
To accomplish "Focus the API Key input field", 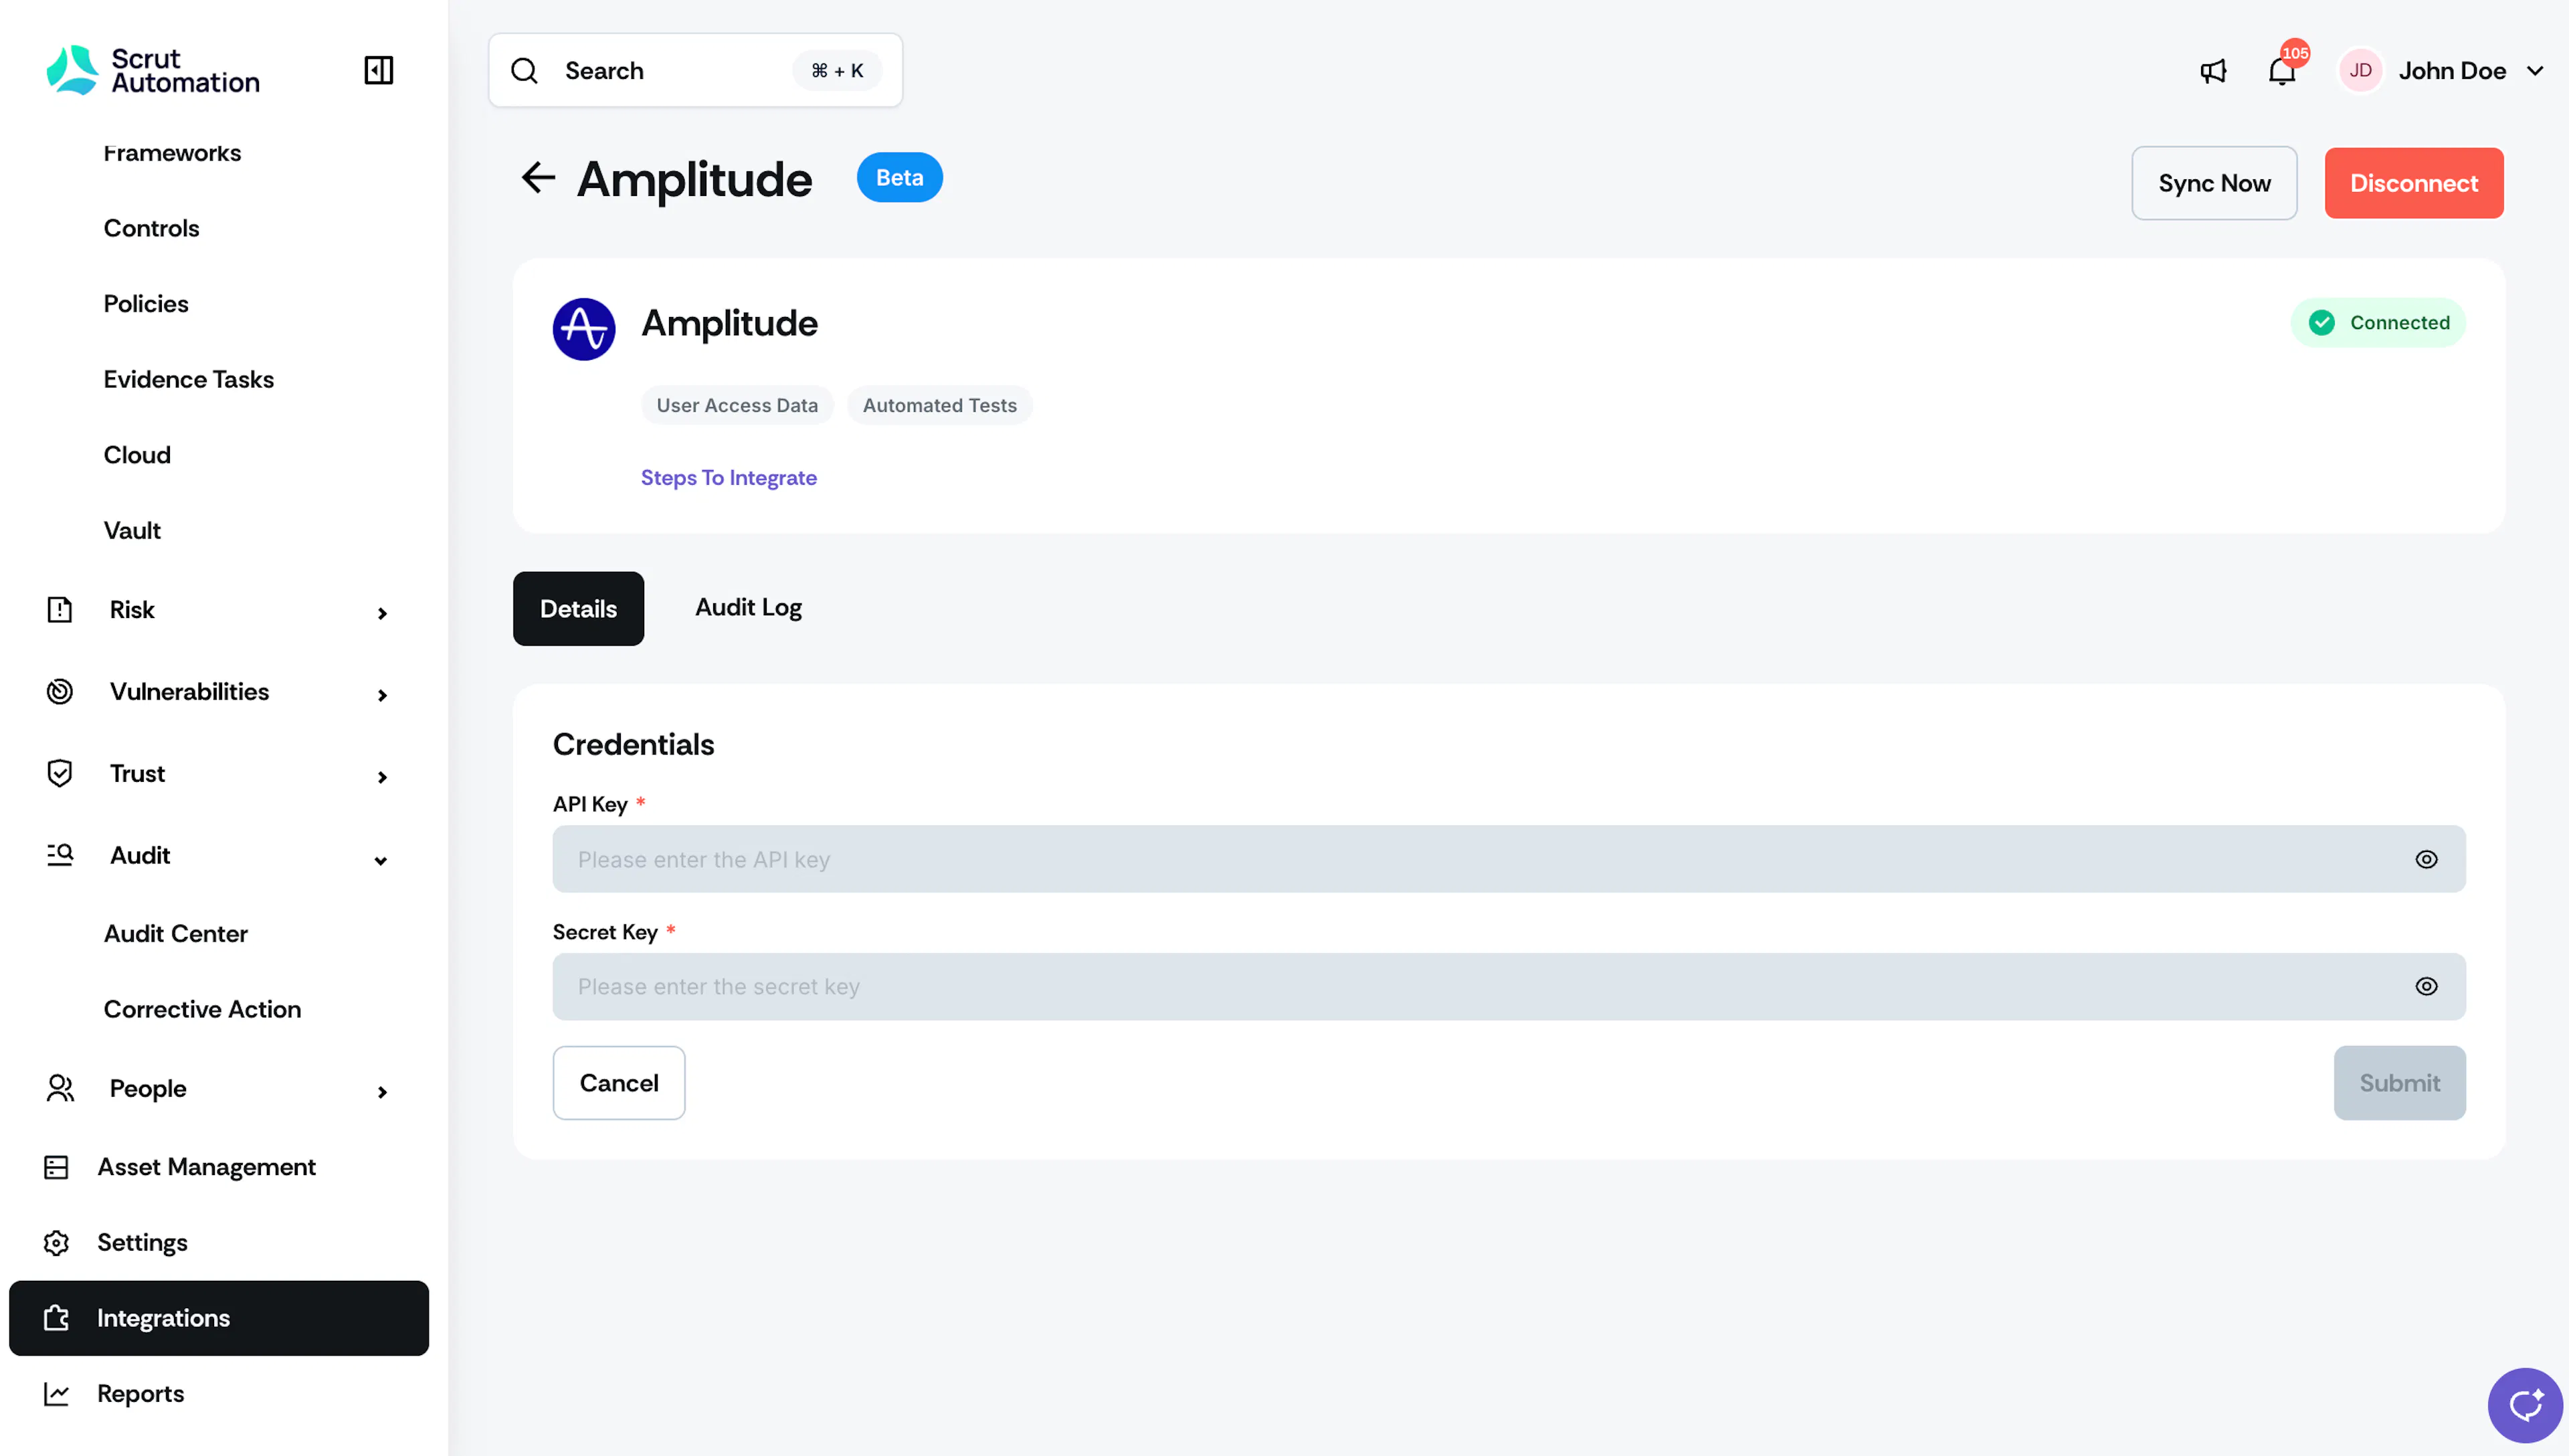I will [x=1509, y=859].
